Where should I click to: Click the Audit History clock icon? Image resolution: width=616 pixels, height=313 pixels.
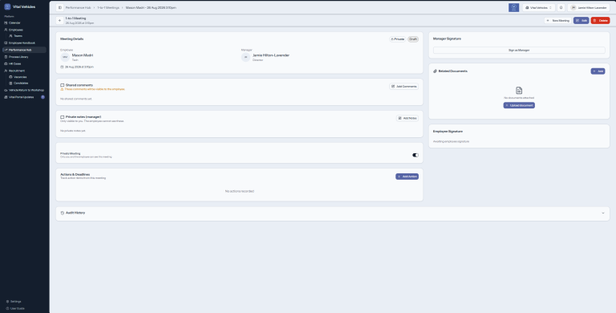tap(63, 213)
